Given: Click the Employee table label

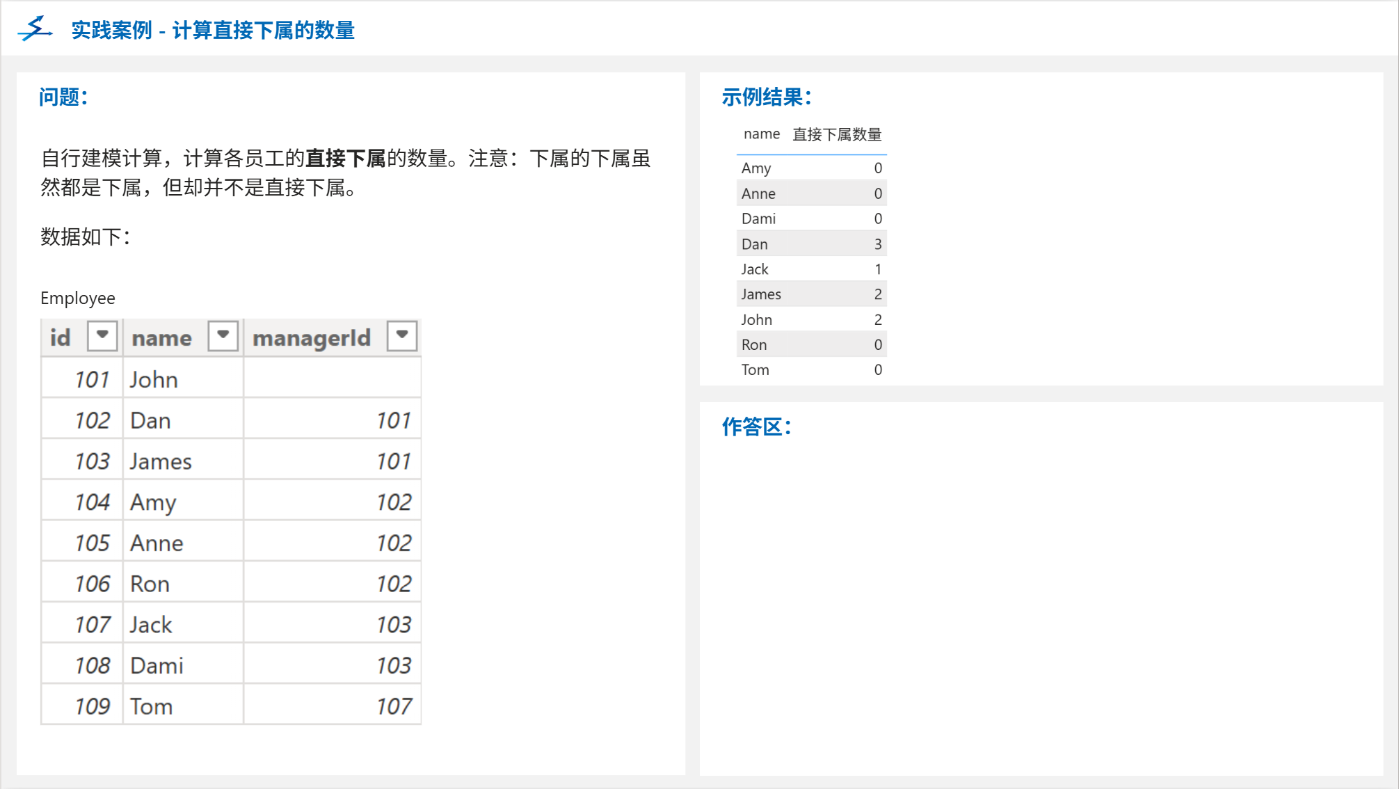Looking at the screenshot, I should click(78, 298).
